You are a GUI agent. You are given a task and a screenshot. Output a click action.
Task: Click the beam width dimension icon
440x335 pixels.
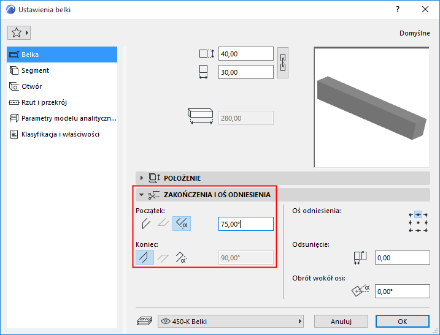[x=204, y=72]
